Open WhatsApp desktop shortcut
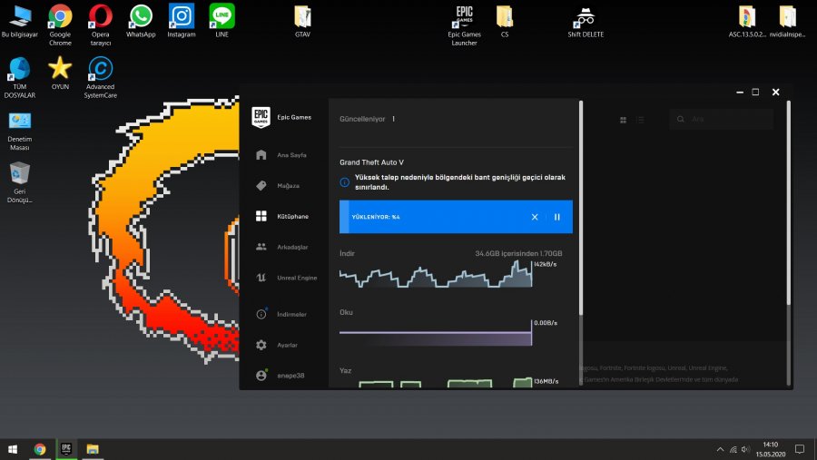This screenshot has height=460, width=817. (x=141, y=22)
